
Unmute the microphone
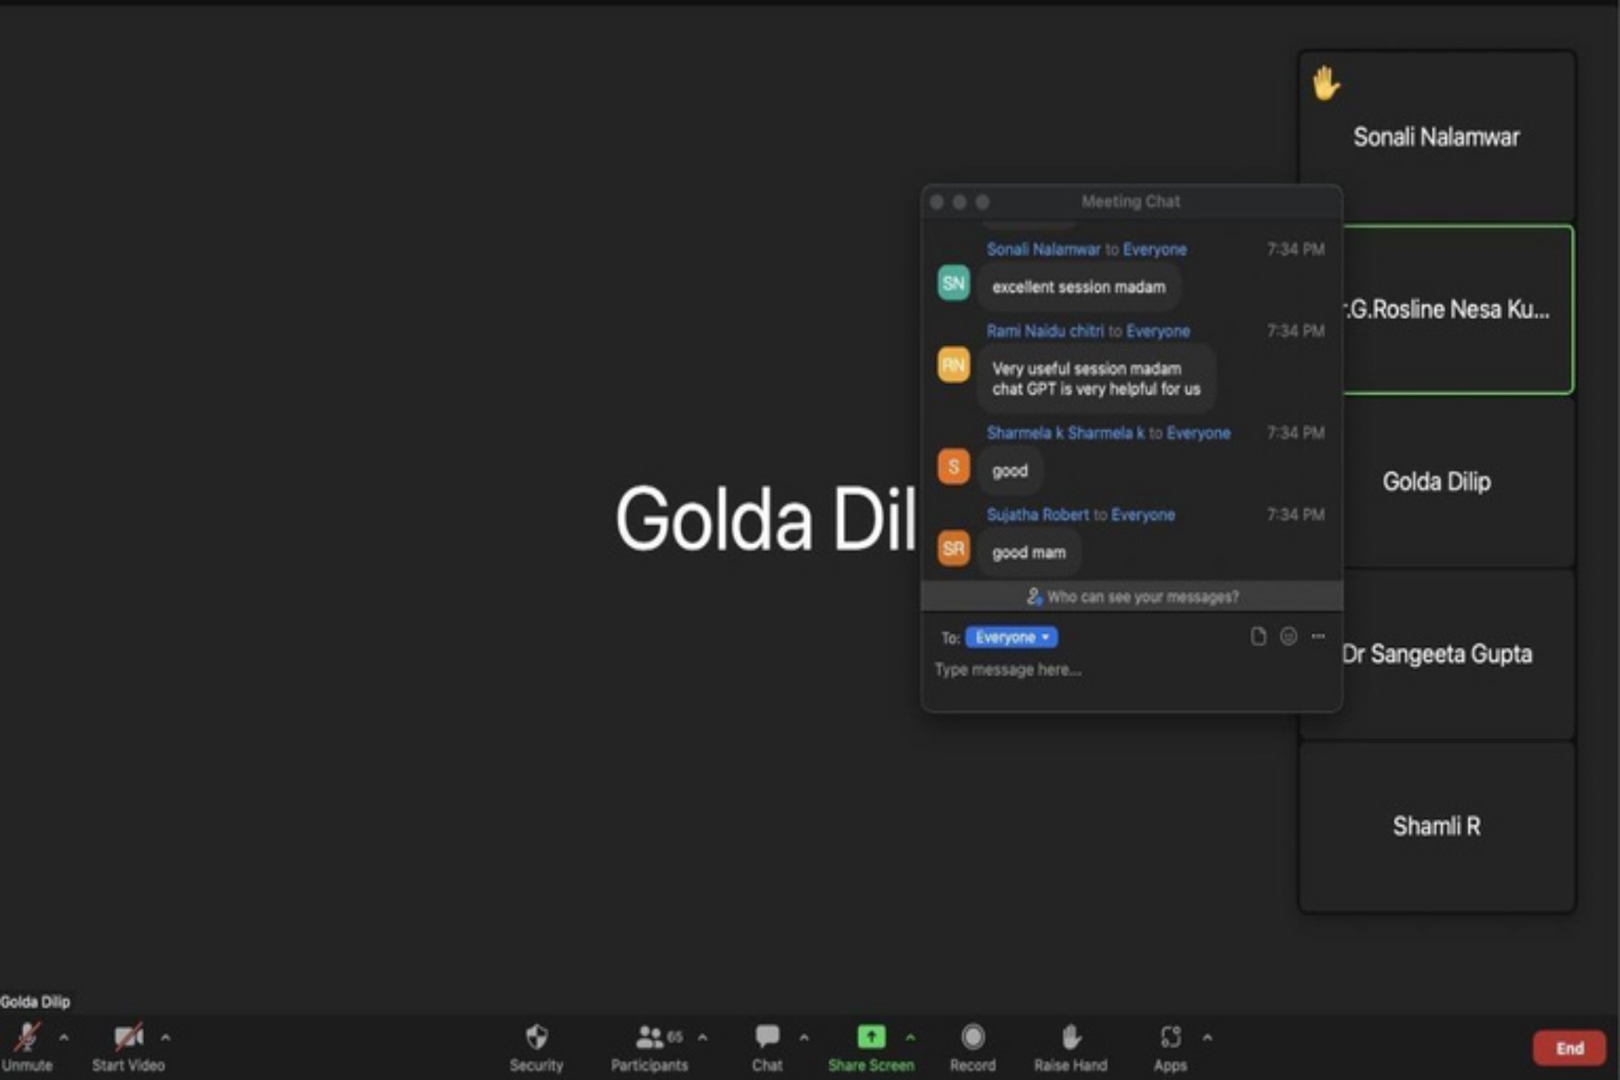27,1038
